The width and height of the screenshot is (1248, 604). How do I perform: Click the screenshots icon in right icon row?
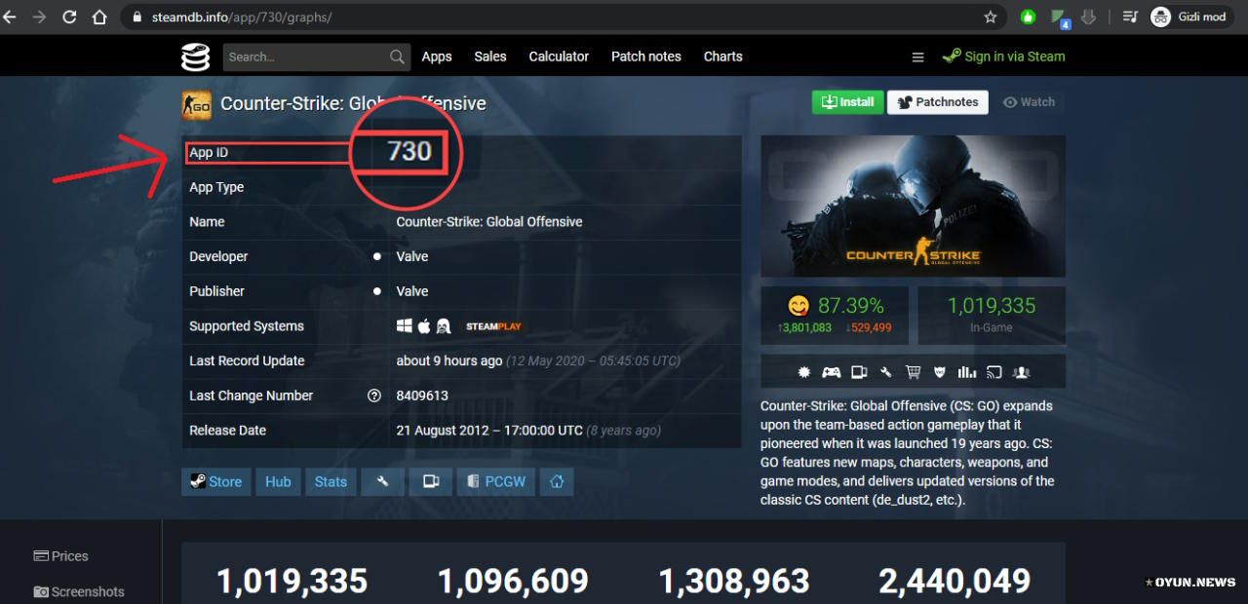point(859,372)
